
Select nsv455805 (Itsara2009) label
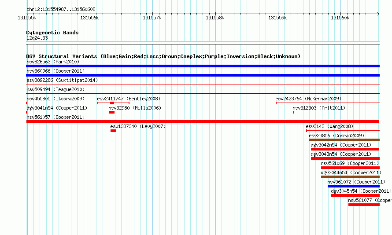(55, 99)
